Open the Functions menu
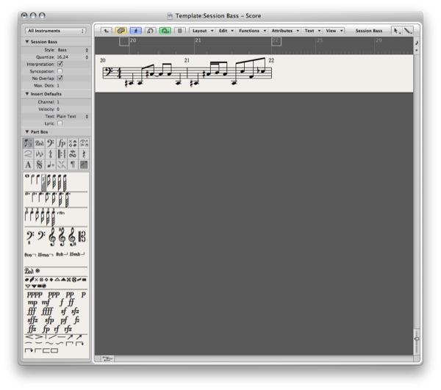The height and width of the screenshot is (390, 441). click(x=251, y=31)
